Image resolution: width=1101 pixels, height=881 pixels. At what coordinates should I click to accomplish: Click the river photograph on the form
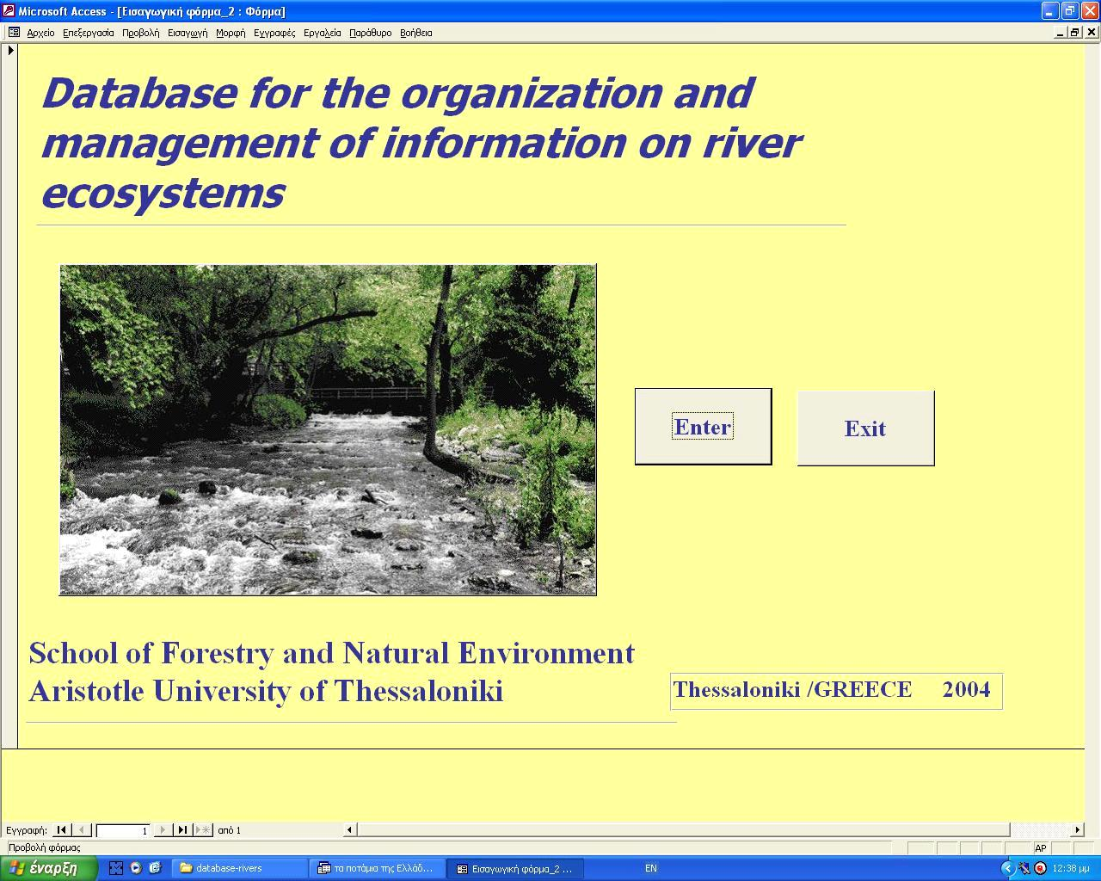[328, 429]
